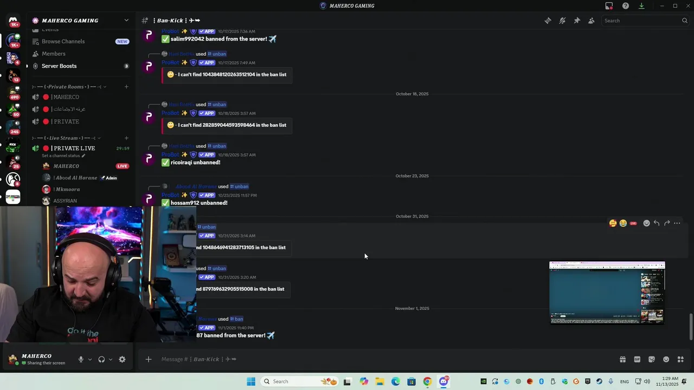Open the KICK server icon

click(13, 144)
